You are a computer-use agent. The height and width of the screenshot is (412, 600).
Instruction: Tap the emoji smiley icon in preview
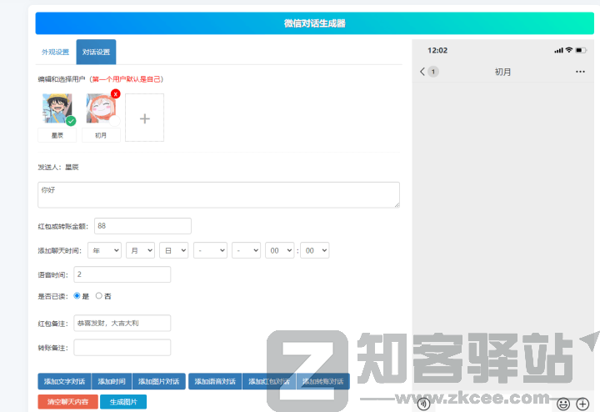click(562, 404)
